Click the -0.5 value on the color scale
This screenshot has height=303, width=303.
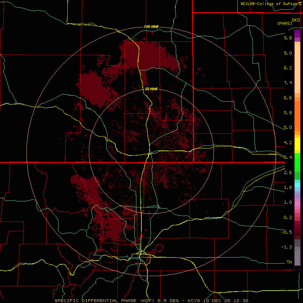pos(287,232)
